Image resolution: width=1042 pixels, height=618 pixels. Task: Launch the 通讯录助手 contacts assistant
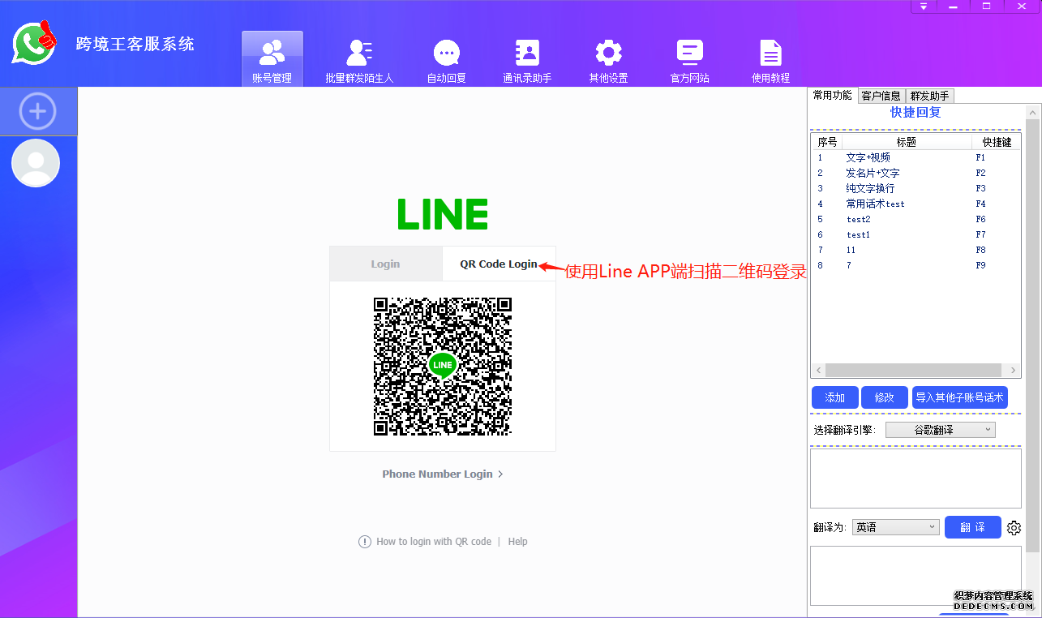527,58
